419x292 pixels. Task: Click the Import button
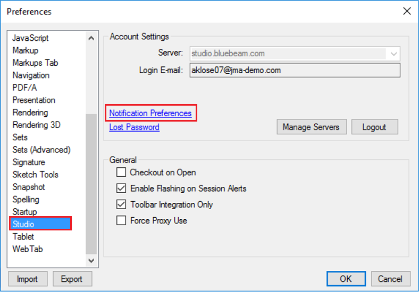(x=28, y=279)
